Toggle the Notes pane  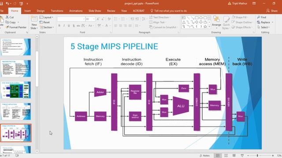[204, 155]
